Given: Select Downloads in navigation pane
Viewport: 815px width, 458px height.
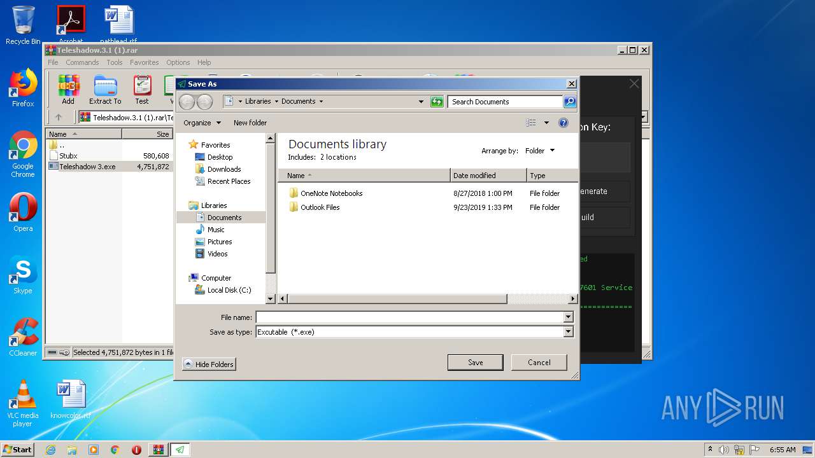Looking at the screenshot, I should coord(224,169).
